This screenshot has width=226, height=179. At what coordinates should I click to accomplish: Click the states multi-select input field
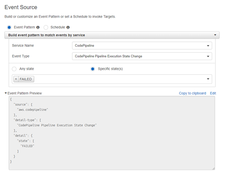tap(112, 79)
